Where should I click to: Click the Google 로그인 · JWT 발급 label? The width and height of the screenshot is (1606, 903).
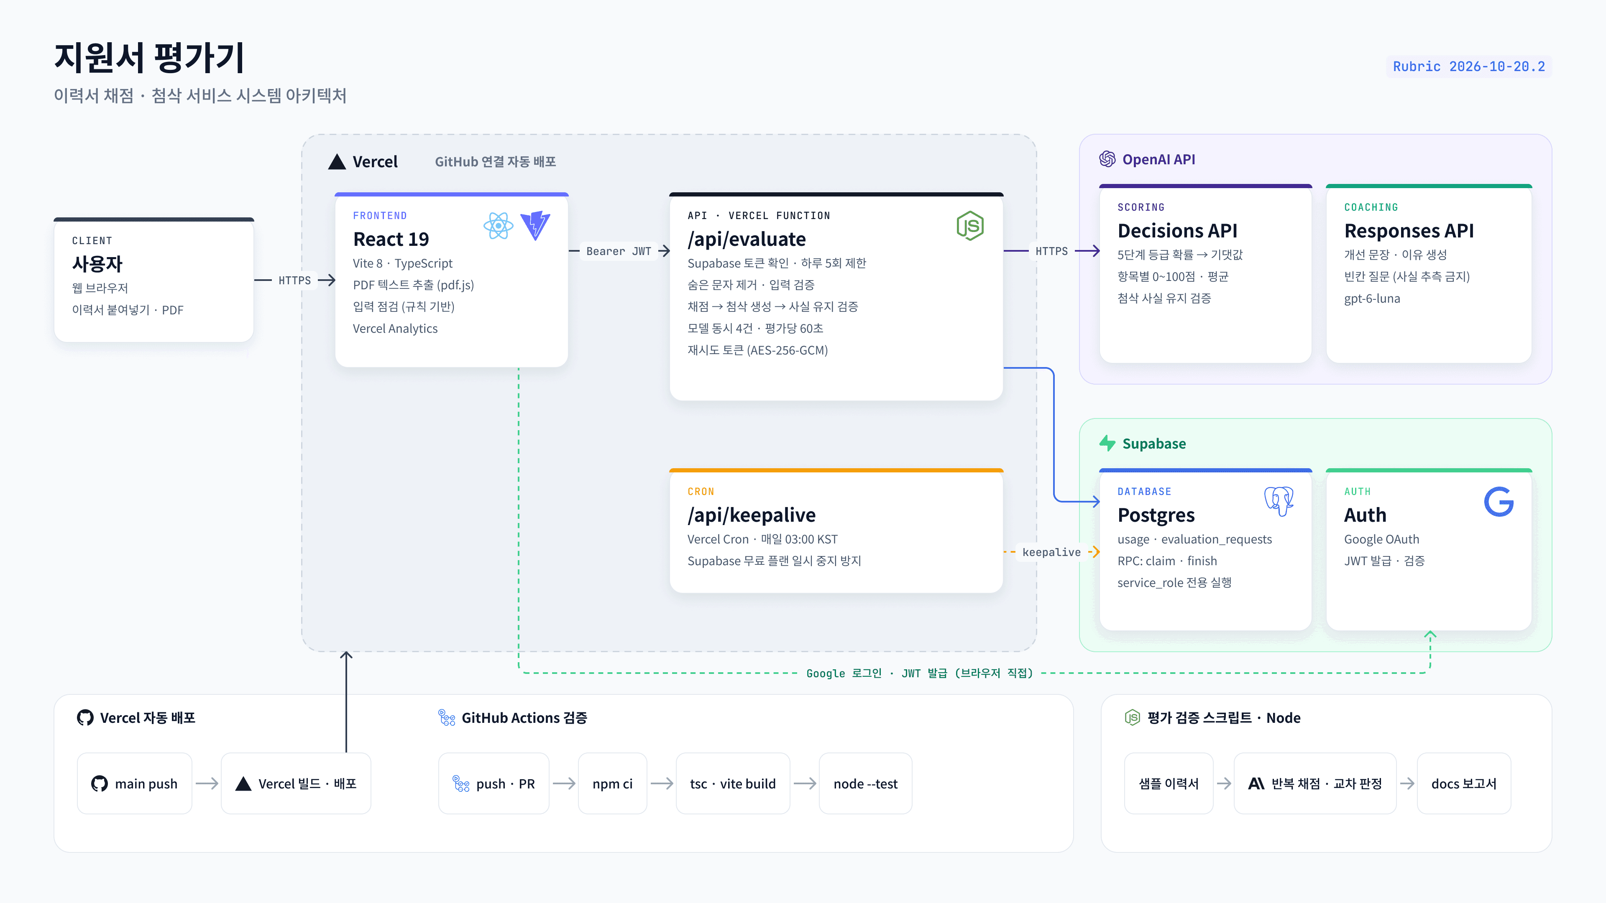[x=920, y=673]
